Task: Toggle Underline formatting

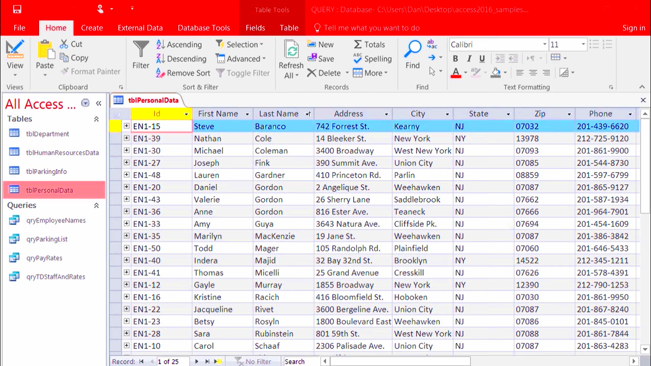Action: [482, 59]
